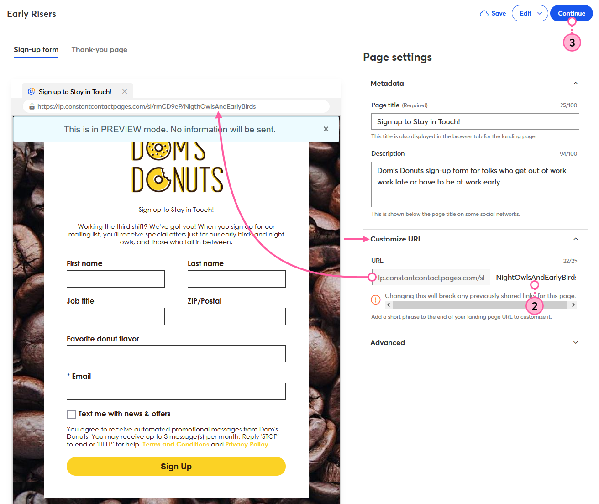
Task: Click the 22/25 URL character counter
Action: coord(570,261)
